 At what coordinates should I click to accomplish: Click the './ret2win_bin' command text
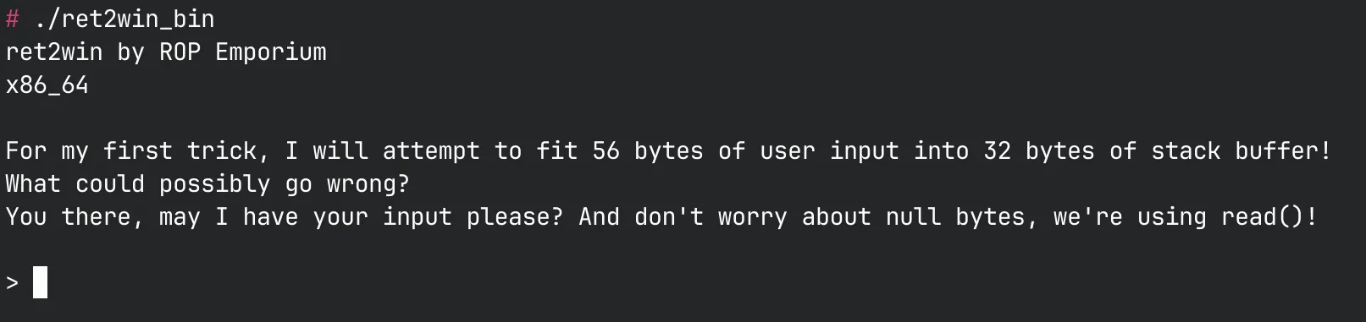(124, 19)
